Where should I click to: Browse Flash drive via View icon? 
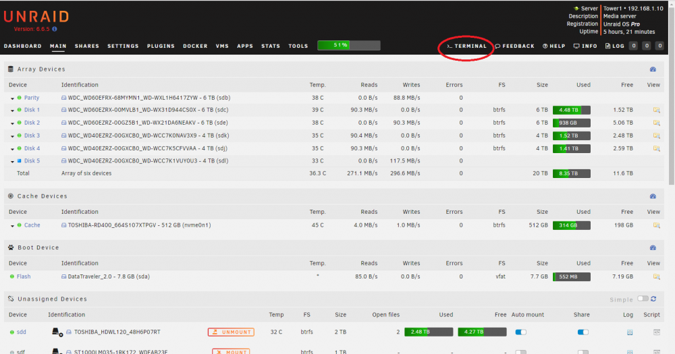pyautogui.click(x=657, y=277)
